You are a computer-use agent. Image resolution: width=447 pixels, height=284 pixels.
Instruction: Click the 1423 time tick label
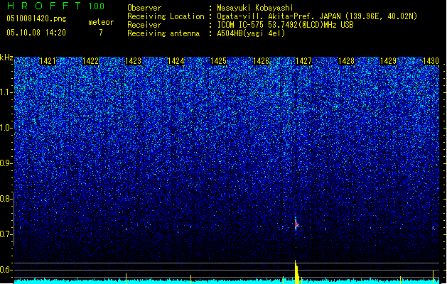133,61
